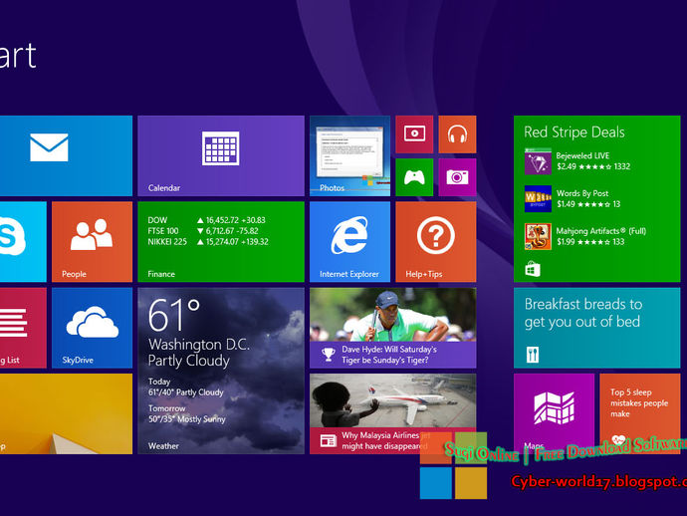Viewport: 687px width, 516px height.
Task: Open the Desktop tile with yellow background
Action: pos(66,413)
